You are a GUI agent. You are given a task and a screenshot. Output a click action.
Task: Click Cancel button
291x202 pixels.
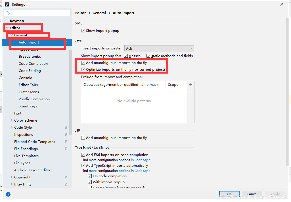point(252,194)
